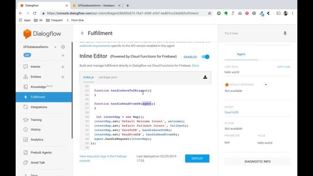Go forward in browser history
The width and height of the screenshot is (313, 176).
(x=28, y=13)
